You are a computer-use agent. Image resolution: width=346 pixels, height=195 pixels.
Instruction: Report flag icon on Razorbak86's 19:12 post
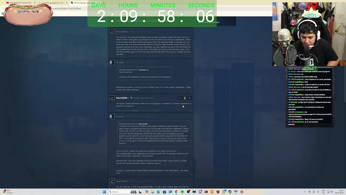(179, 98)
